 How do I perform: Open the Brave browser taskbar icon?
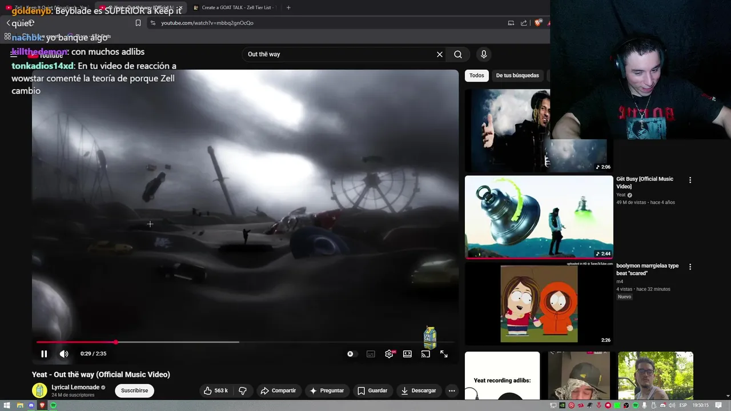click(42, 405)
